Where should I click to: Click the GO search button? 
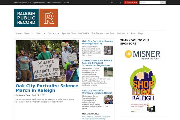(163, 2)
